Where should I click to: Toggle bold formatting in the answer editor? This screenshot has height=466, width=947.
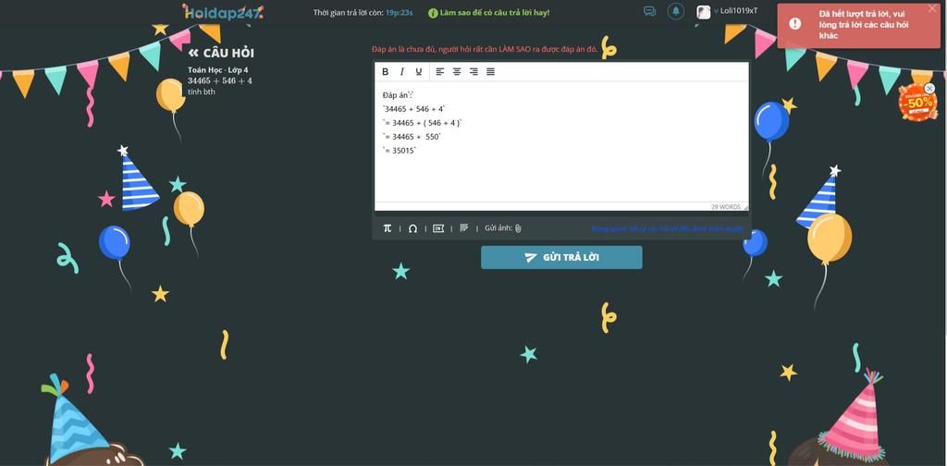386,71
